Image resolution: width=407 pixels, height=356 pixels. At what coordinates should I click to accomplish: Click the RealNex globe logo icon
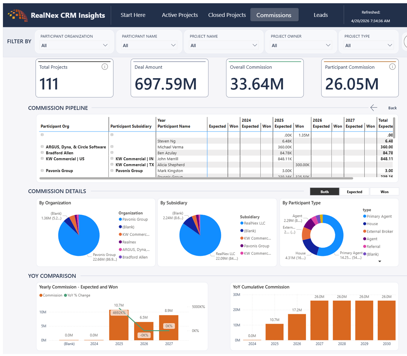(18, 15)
